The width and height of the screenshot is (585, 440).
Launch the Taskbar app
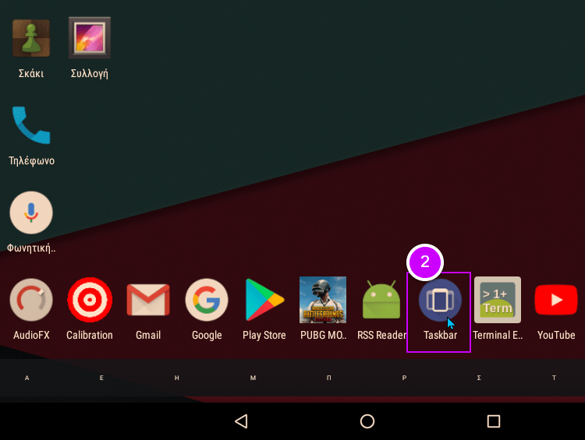[x=440, y=300]
